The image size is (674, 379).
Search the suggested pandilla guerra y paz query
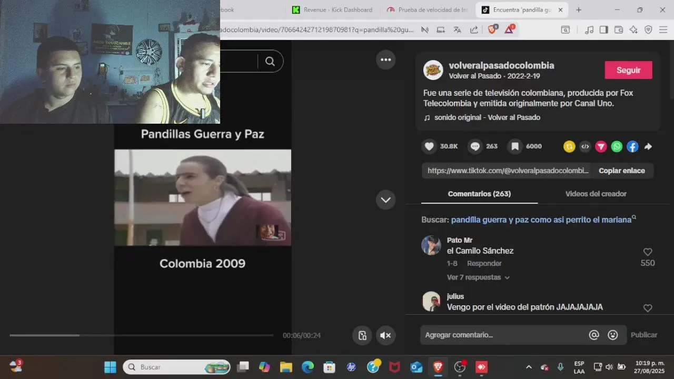(x=541, y=220)
